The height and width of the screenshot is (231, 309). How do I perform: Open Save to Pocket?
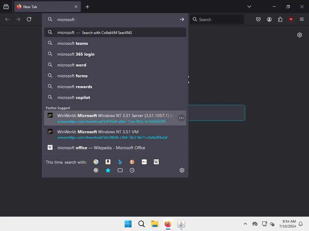(258, 19)
